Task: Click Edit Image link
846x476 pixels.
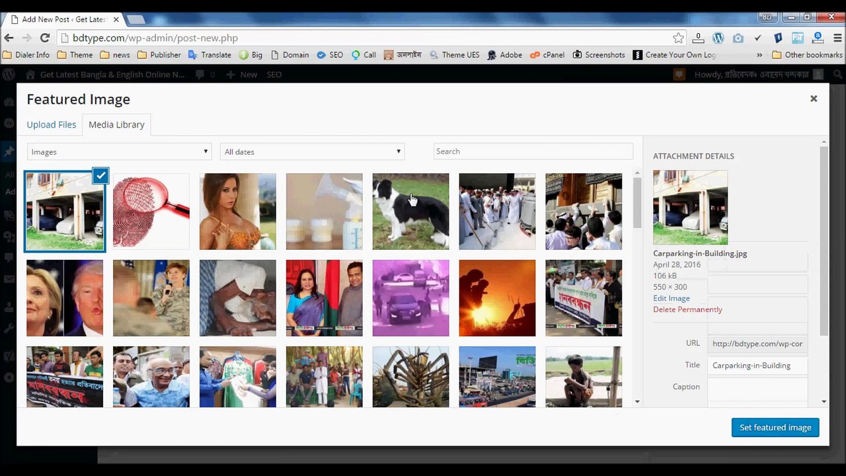Action: [x=672, y=298]
